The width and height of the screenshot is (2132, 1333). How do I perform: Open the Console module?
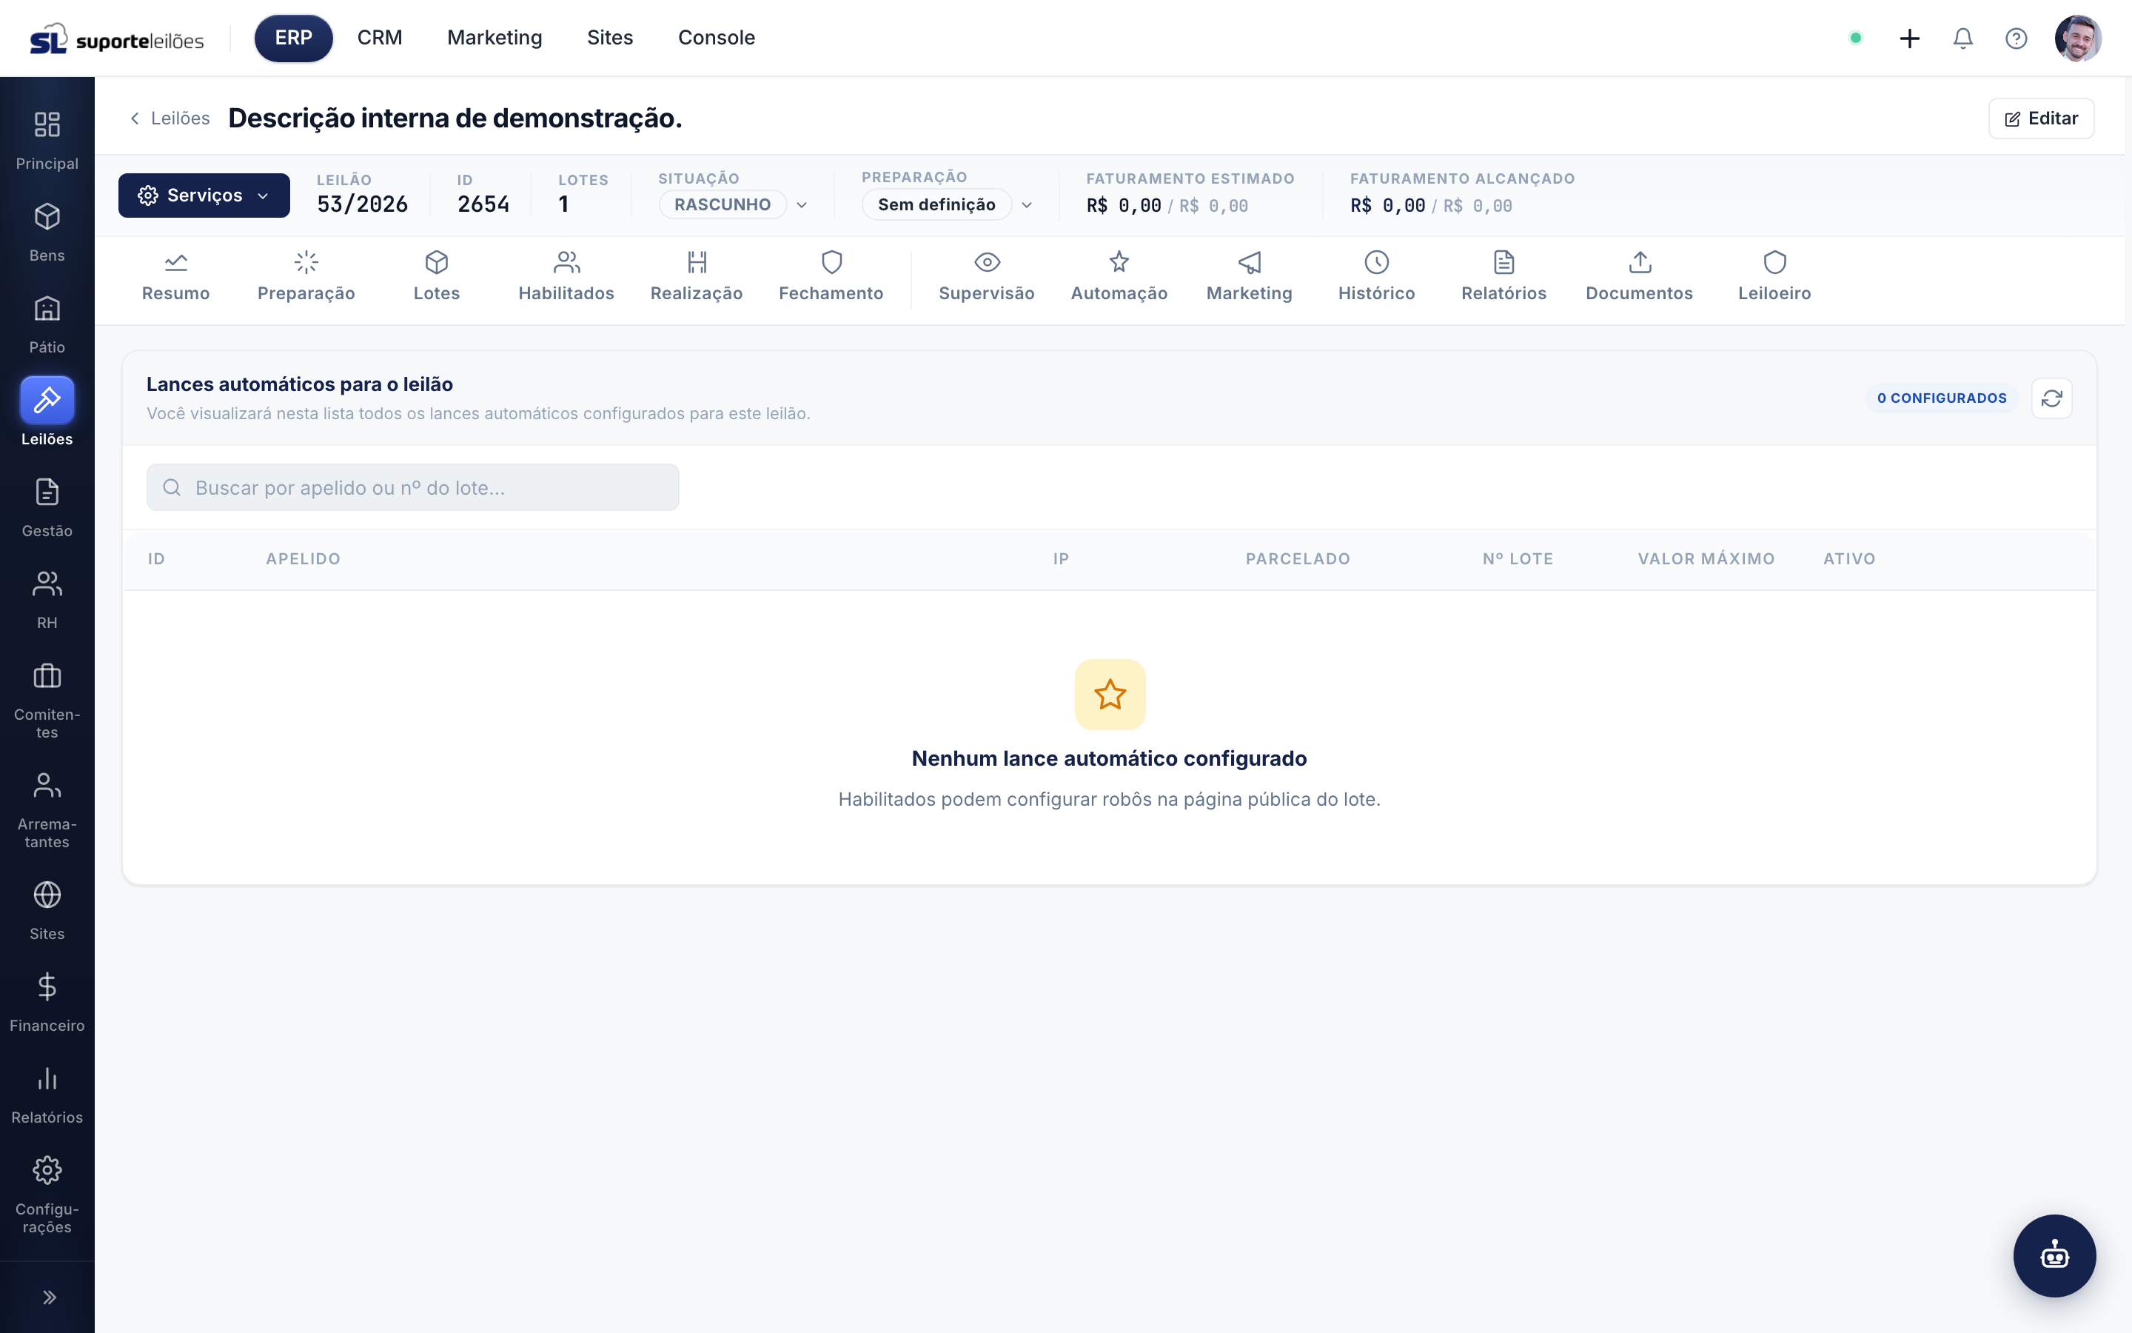tap(717, 38)
